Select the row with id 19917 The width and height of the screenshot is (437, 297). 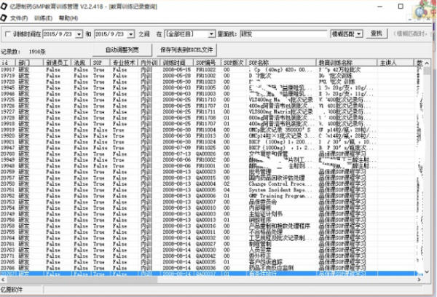(8, 69)
